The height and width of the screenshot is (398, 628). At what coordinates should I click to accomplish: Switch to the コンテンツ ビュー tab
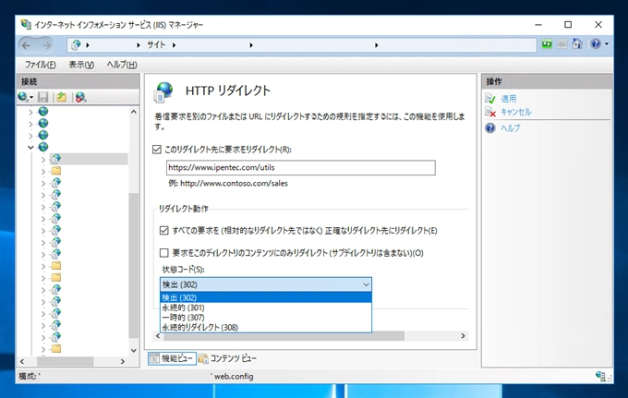tap(227, 358)
